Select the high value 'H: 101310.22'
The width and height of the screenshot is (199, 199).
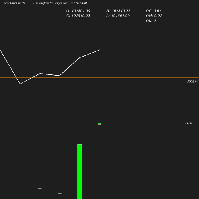point(118,11)
